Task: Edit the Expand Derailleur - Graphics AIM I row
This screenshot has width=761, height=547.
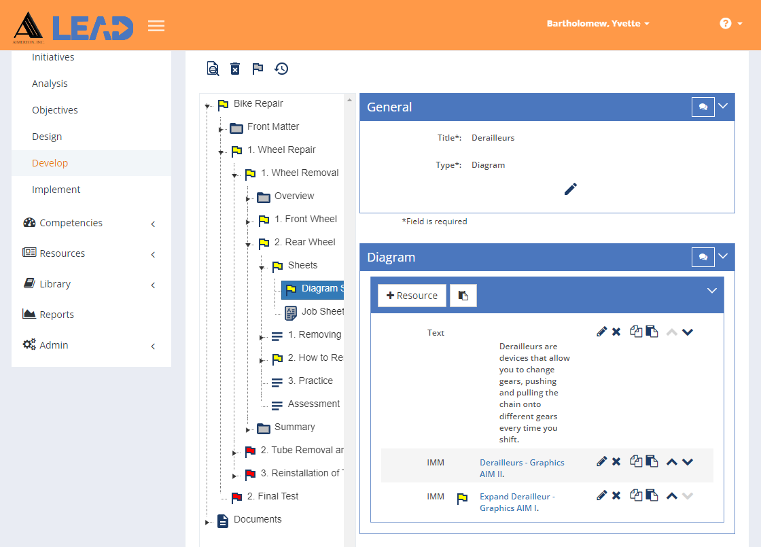Action: (x=602, y=495)
